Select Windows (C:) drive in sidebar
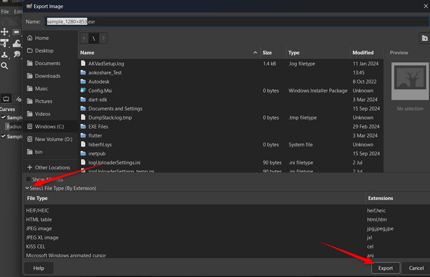The height and width of the screenshot is (277, 430). click(x=50, y=126)
